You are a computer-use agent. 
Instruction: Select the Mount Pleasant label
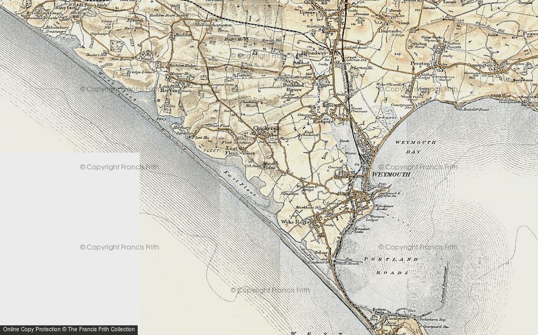click(x=358, y=110)
